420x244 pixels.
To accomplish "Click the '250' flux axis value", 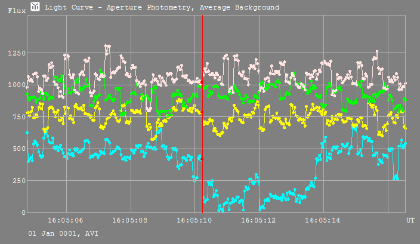I will pos(19,181).
